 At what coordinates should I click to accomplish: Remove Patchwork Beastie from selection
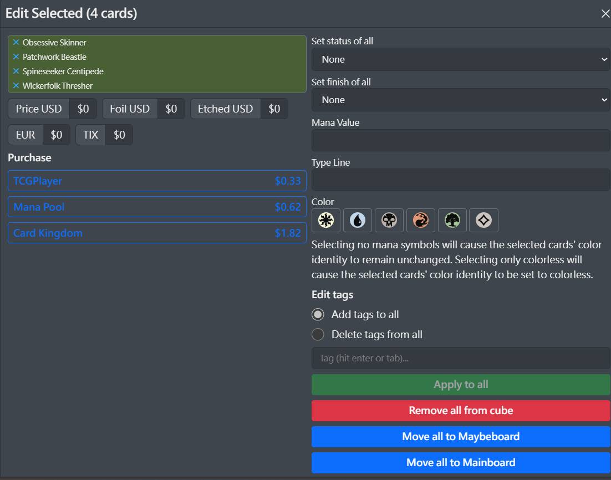(16, 57)
